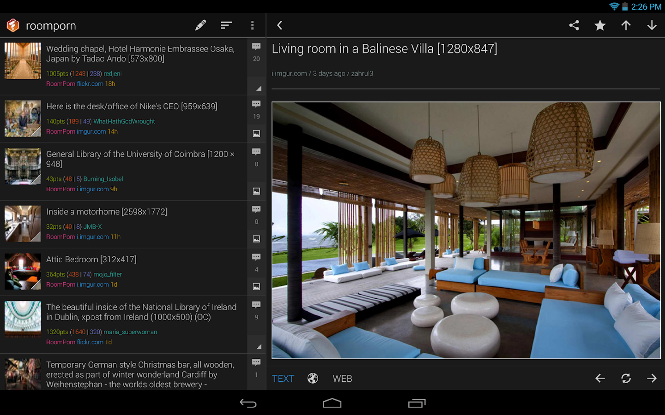The image size is (665, 415).
Task: Upvote the Balinese Villa post
Action: 626,25
